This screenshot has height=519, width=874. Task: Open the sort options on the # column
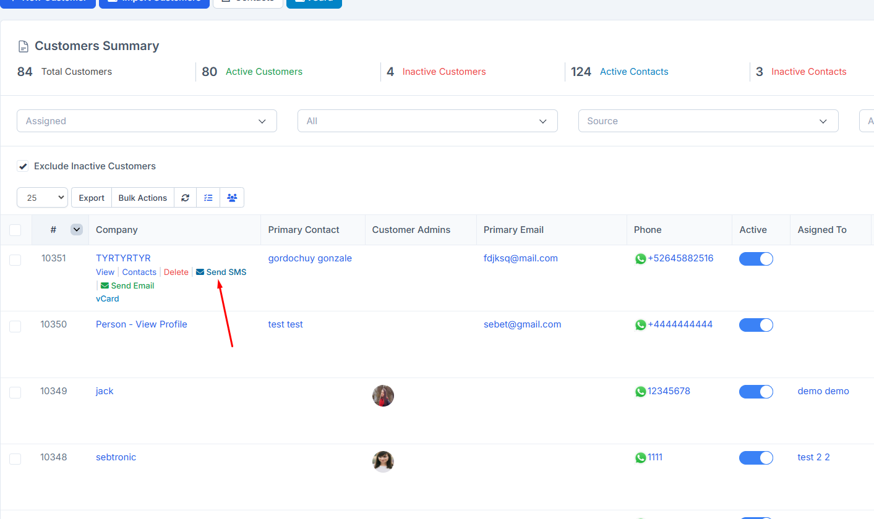(x=76, y=229)
